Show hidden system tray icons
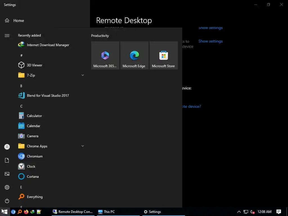The height and width of the screenshot is (216, 288). [239, 212]
